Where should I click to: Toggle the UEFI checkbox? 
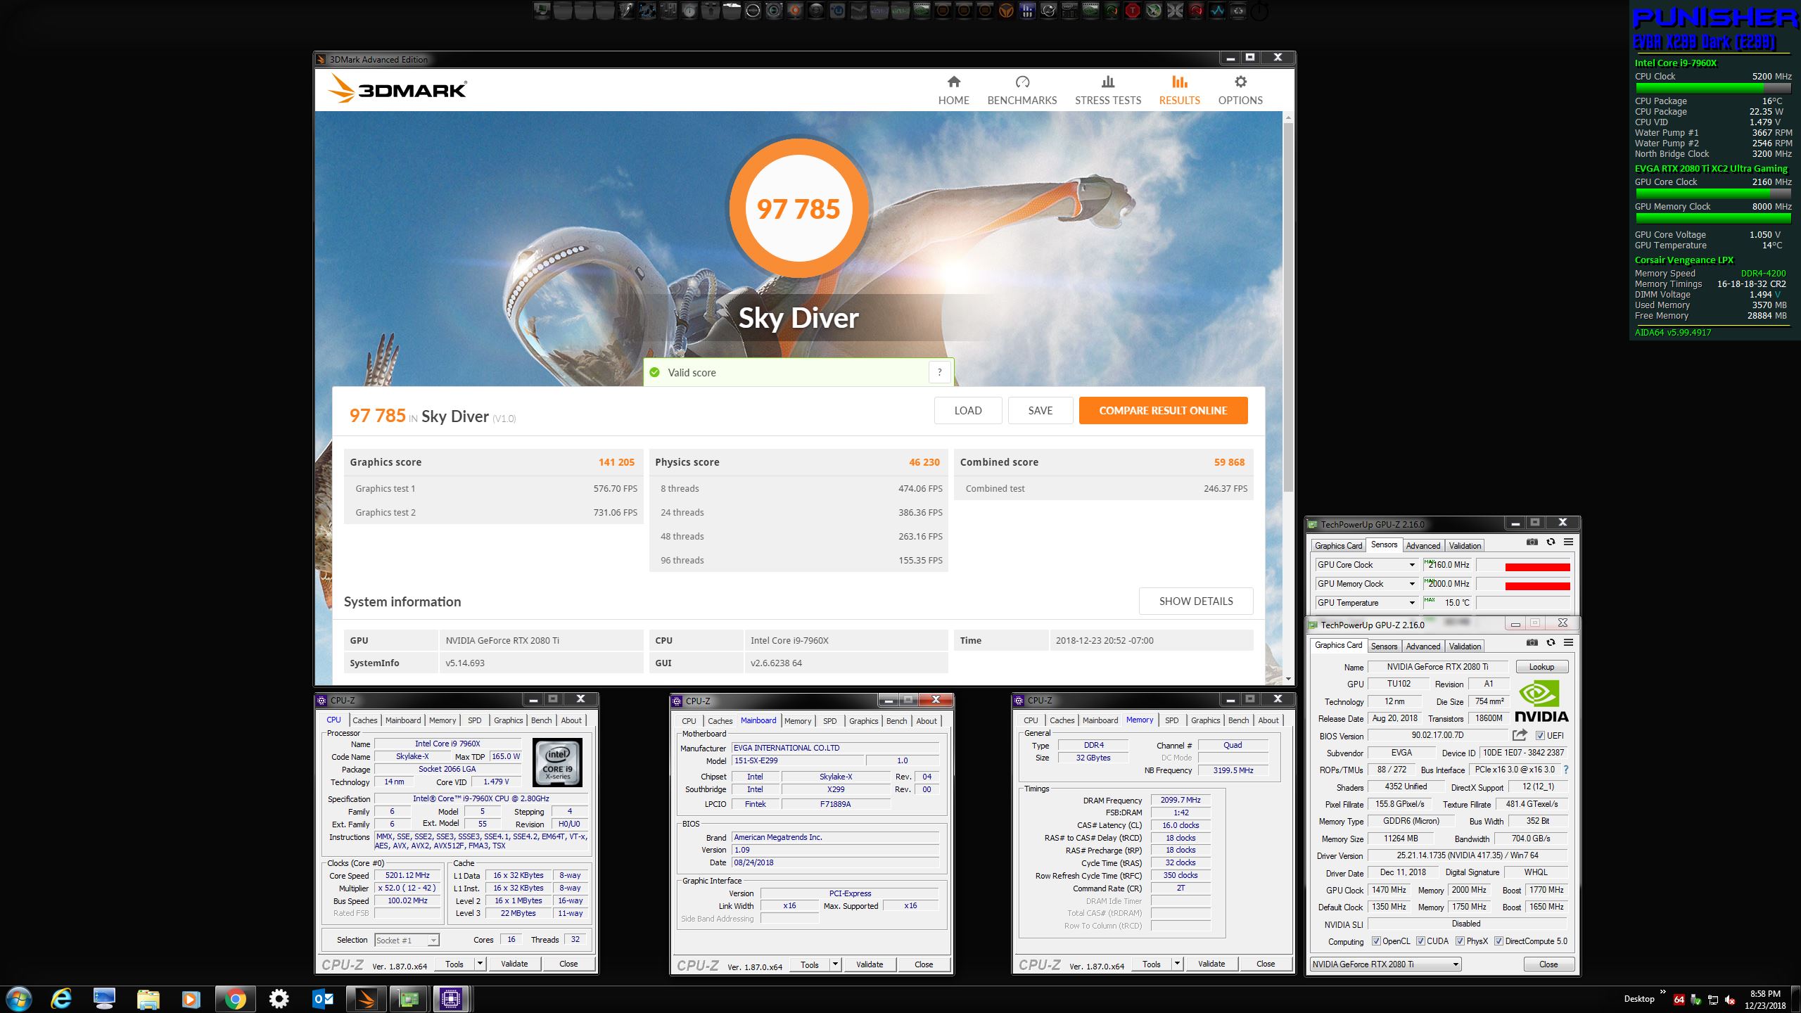click(1540, 736)
